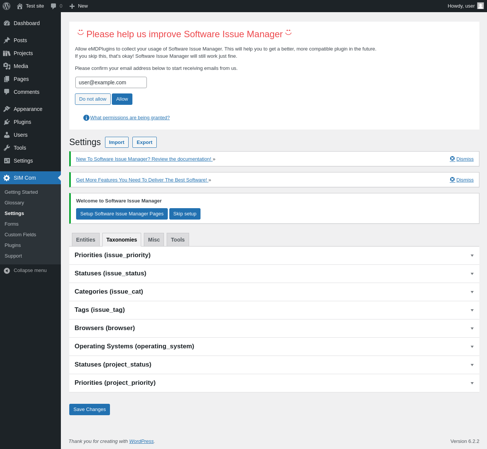The image size is (487, 449).
Task: Select the Taxonomies tab
Action: [x=122, y=240]
